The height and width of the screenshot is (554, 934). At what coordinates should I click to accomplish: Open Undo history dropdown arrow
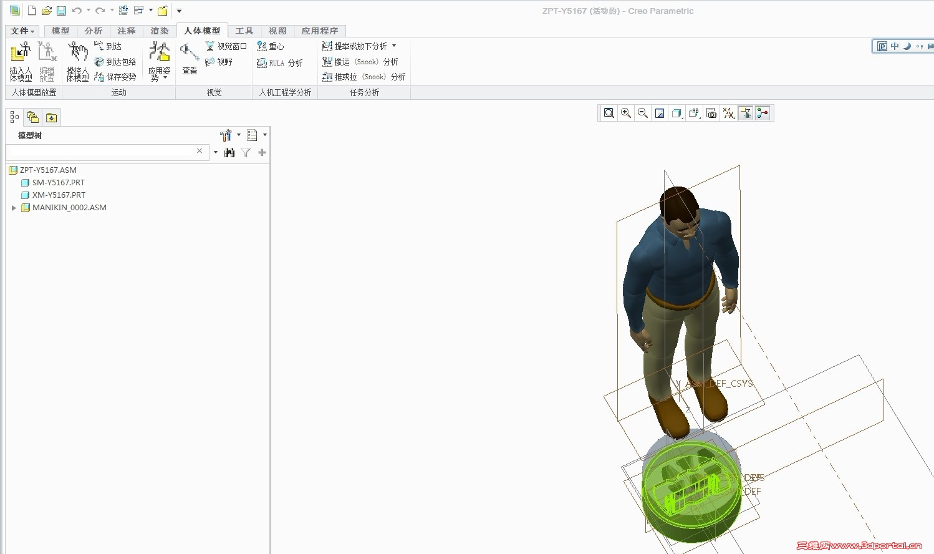(x=88, y=11)
